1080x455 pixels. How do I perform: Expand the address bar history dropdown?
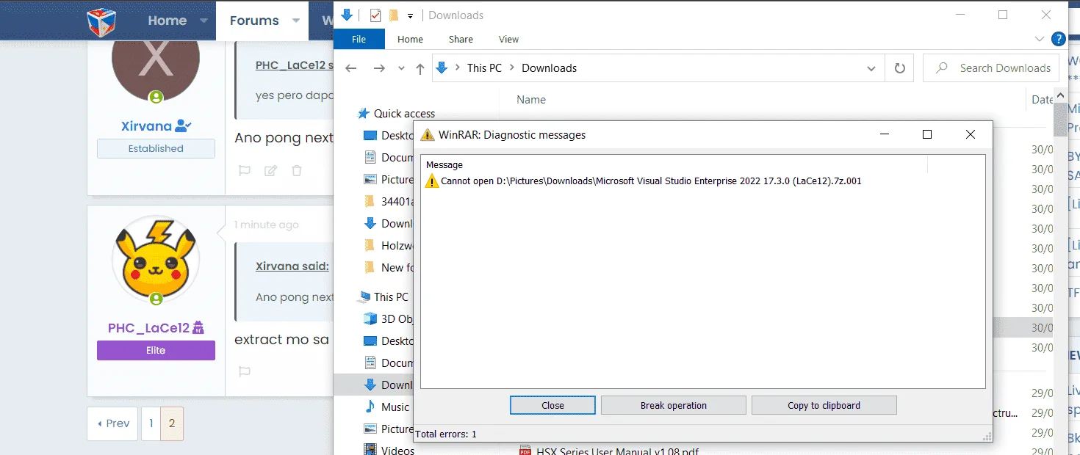[871, 68]
